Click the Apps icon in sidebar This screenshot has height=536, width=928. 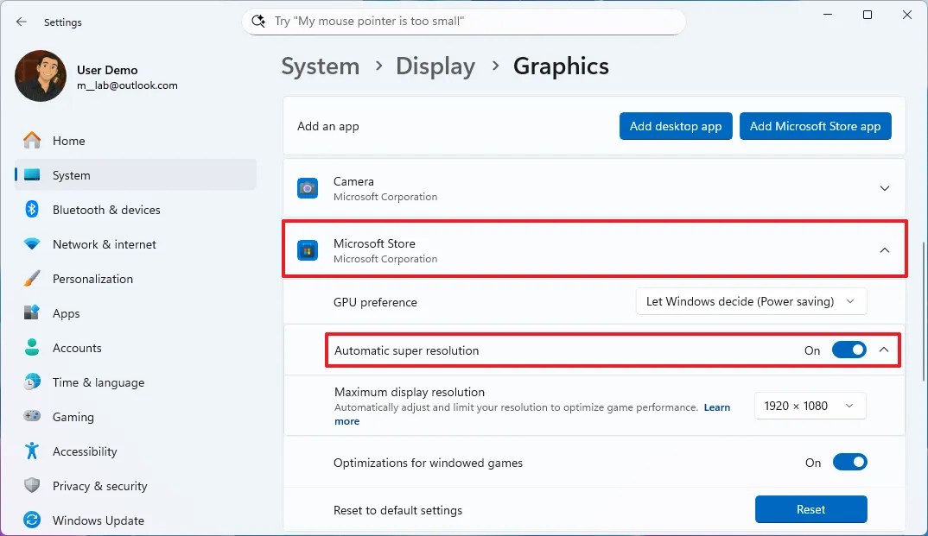(32, 312)
